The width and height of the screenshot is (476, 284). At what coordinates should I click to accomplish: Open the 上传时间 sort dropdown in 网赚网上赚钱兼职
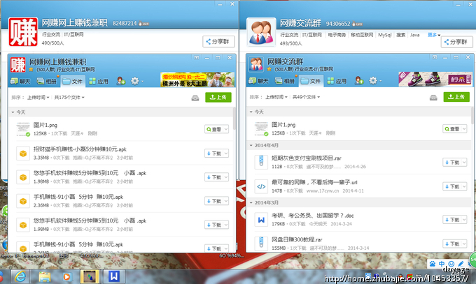(x=38, y=97)
